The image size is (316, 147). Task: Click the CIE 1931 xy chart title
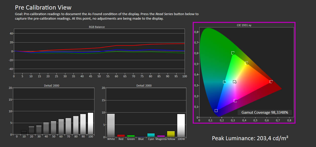point(244,25)
